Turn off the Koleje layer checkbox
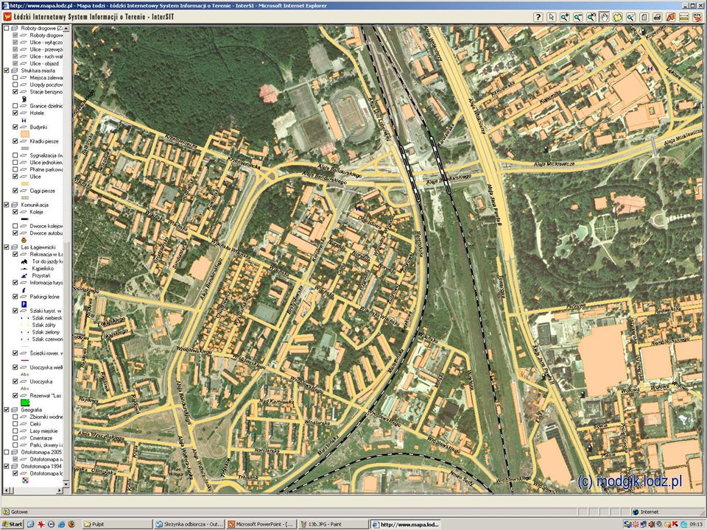Image resolution: width=707 pixels, height=530 pixels. click(x=15, y=212)
